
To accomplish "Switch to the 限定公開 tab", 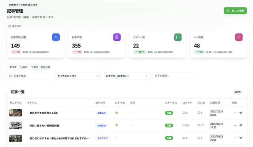I will coord(45,67).
